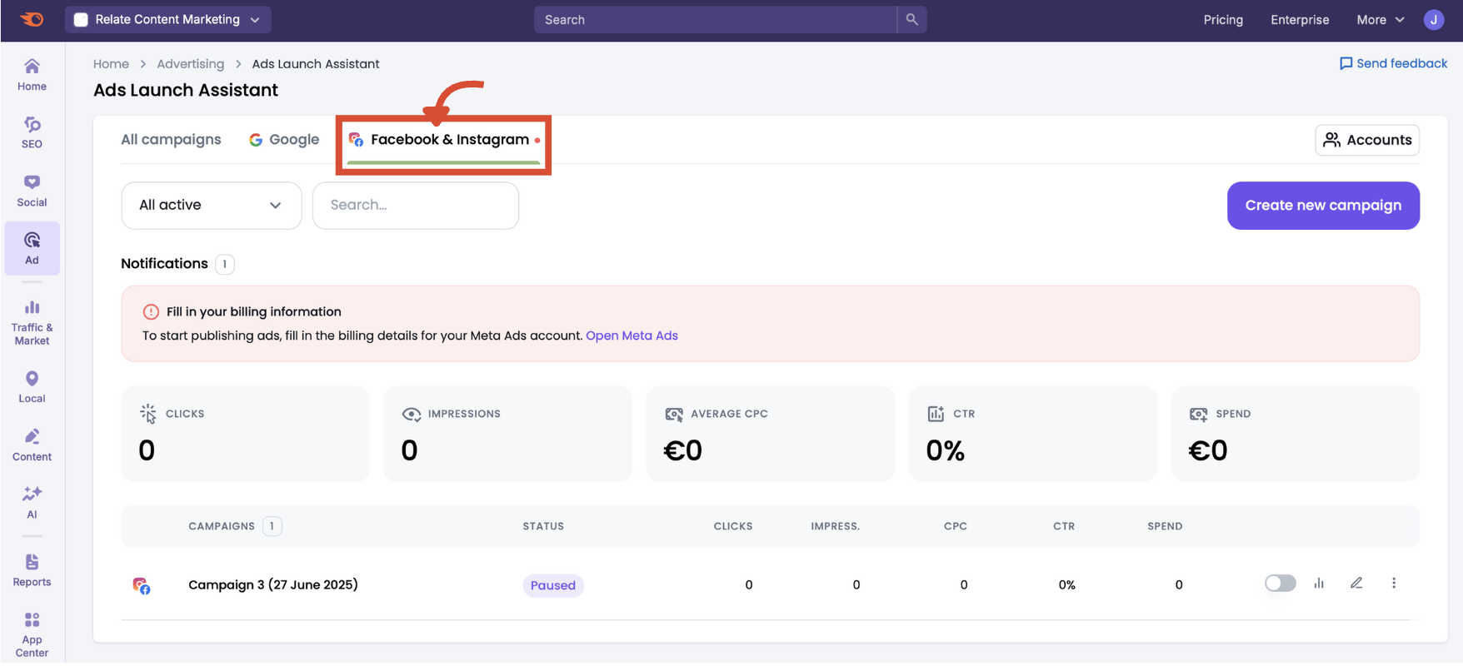The image size is (1463, 666).
Task: Open Campaign 3 three-dot options menu
Action: pos(1394,584)
